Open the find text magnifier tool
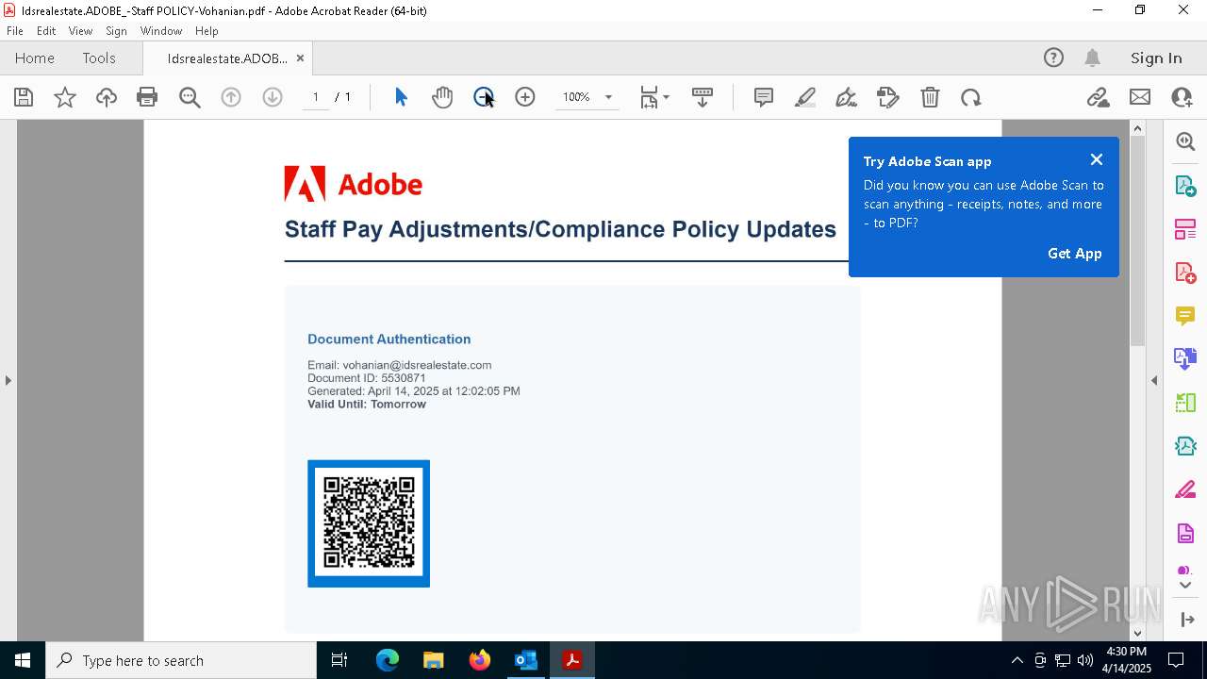The height and width of the screenshot is (679, 1207). [190, 97]
